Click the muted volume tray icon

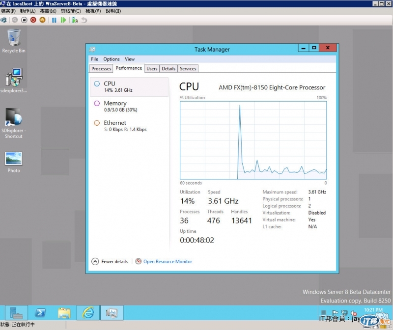[x=354, y=313]
